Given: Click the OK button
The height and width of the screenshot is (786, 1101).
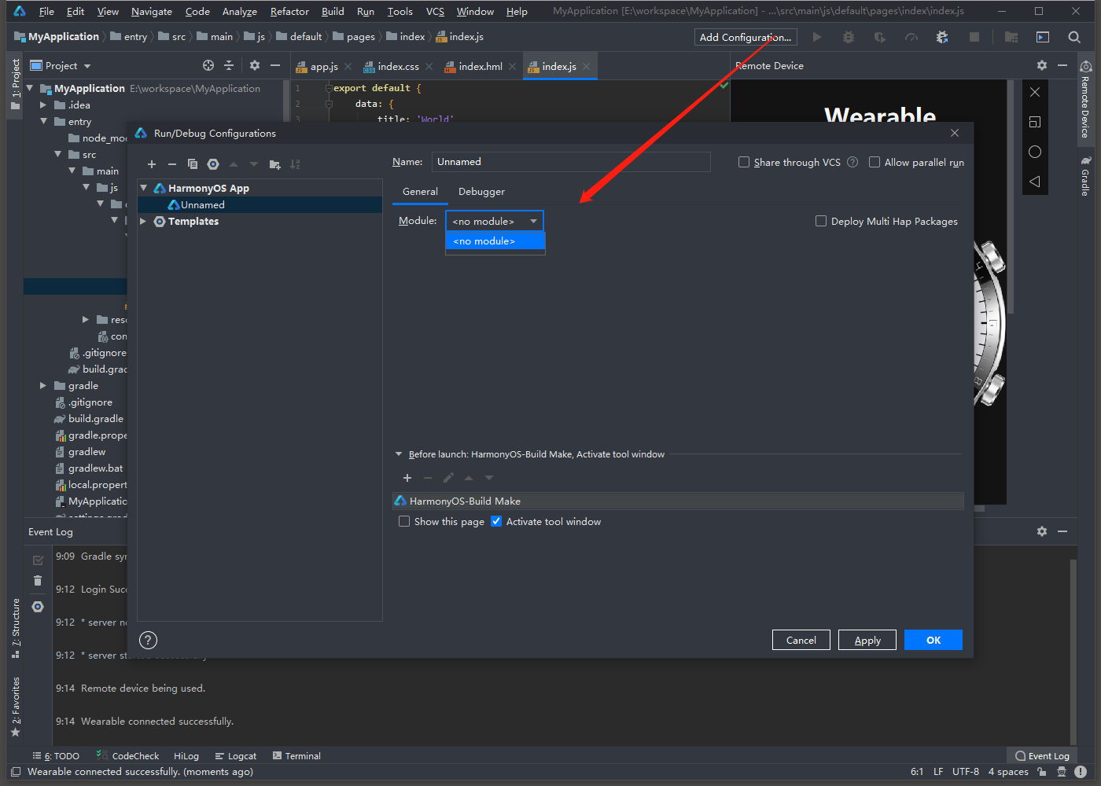Looking at the screenshot, I should coord(933,640).
